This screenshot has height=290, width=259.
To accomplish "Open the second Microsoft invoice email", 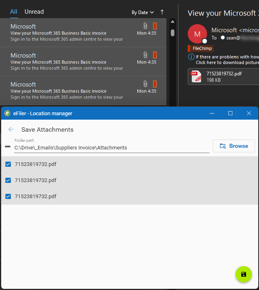I will coord(83,61).
